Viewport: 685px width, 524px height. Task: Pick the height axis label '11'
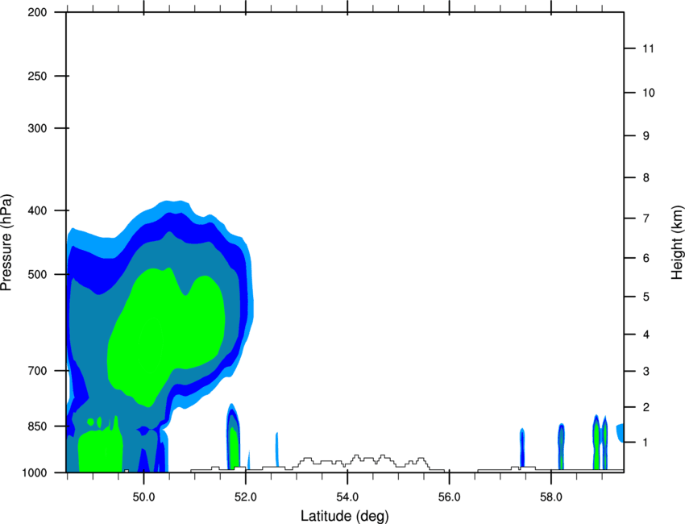pos(649,48)
